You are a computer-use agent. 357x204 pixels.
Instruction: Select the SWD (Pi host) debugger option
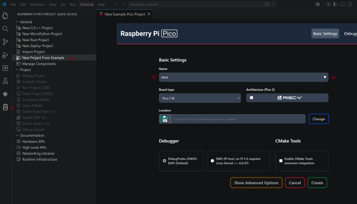tap(212, 161)
